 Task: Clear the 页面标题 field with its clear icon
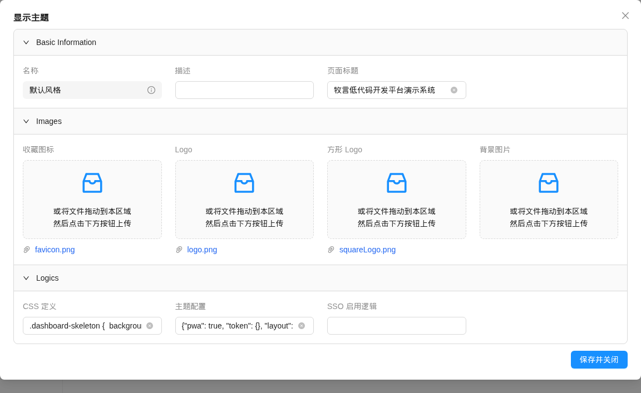[x=454, y=90]
